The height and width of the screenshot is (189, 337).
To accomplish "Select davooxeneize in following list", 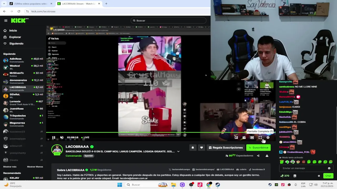I will coord(23,81).
